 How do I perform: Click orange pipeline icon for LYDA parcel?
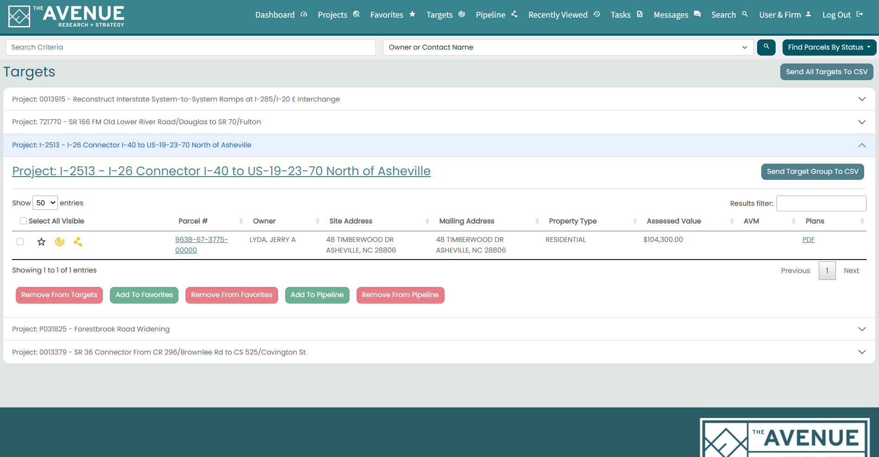[x=78, y=241]
